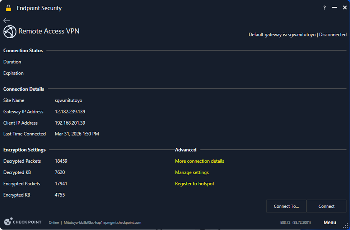Click the Client IP Address value 192.168.201.39
The width and height of the screenshot is (350, 230).
pyautogui.click(x=70, y=123)
